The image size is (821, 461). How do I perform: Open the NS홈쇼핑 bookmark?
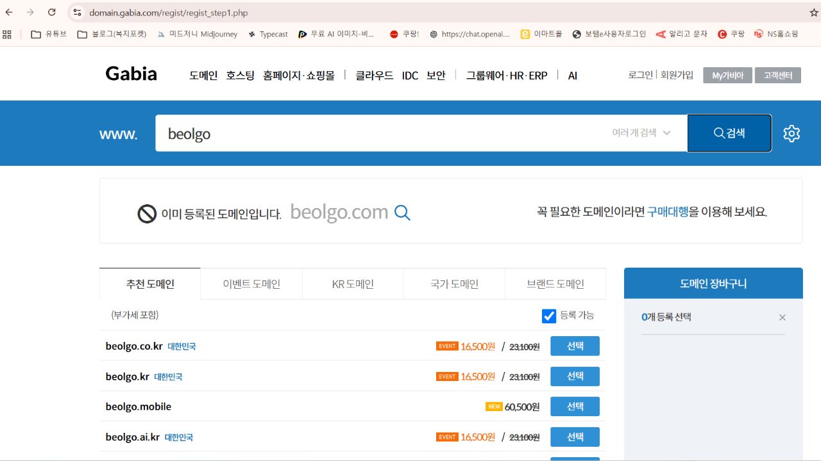click(x=776, y=34)
